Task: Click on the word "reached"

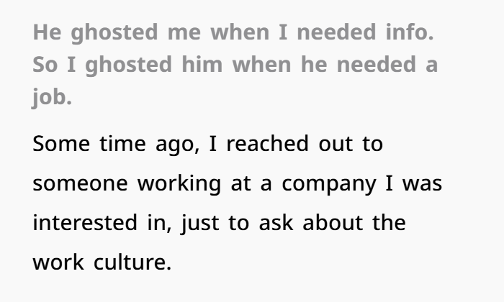Action: pos(267,144)
